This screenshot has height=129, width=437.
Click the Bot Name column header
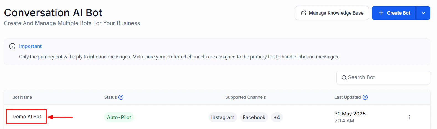click(22, 97)
